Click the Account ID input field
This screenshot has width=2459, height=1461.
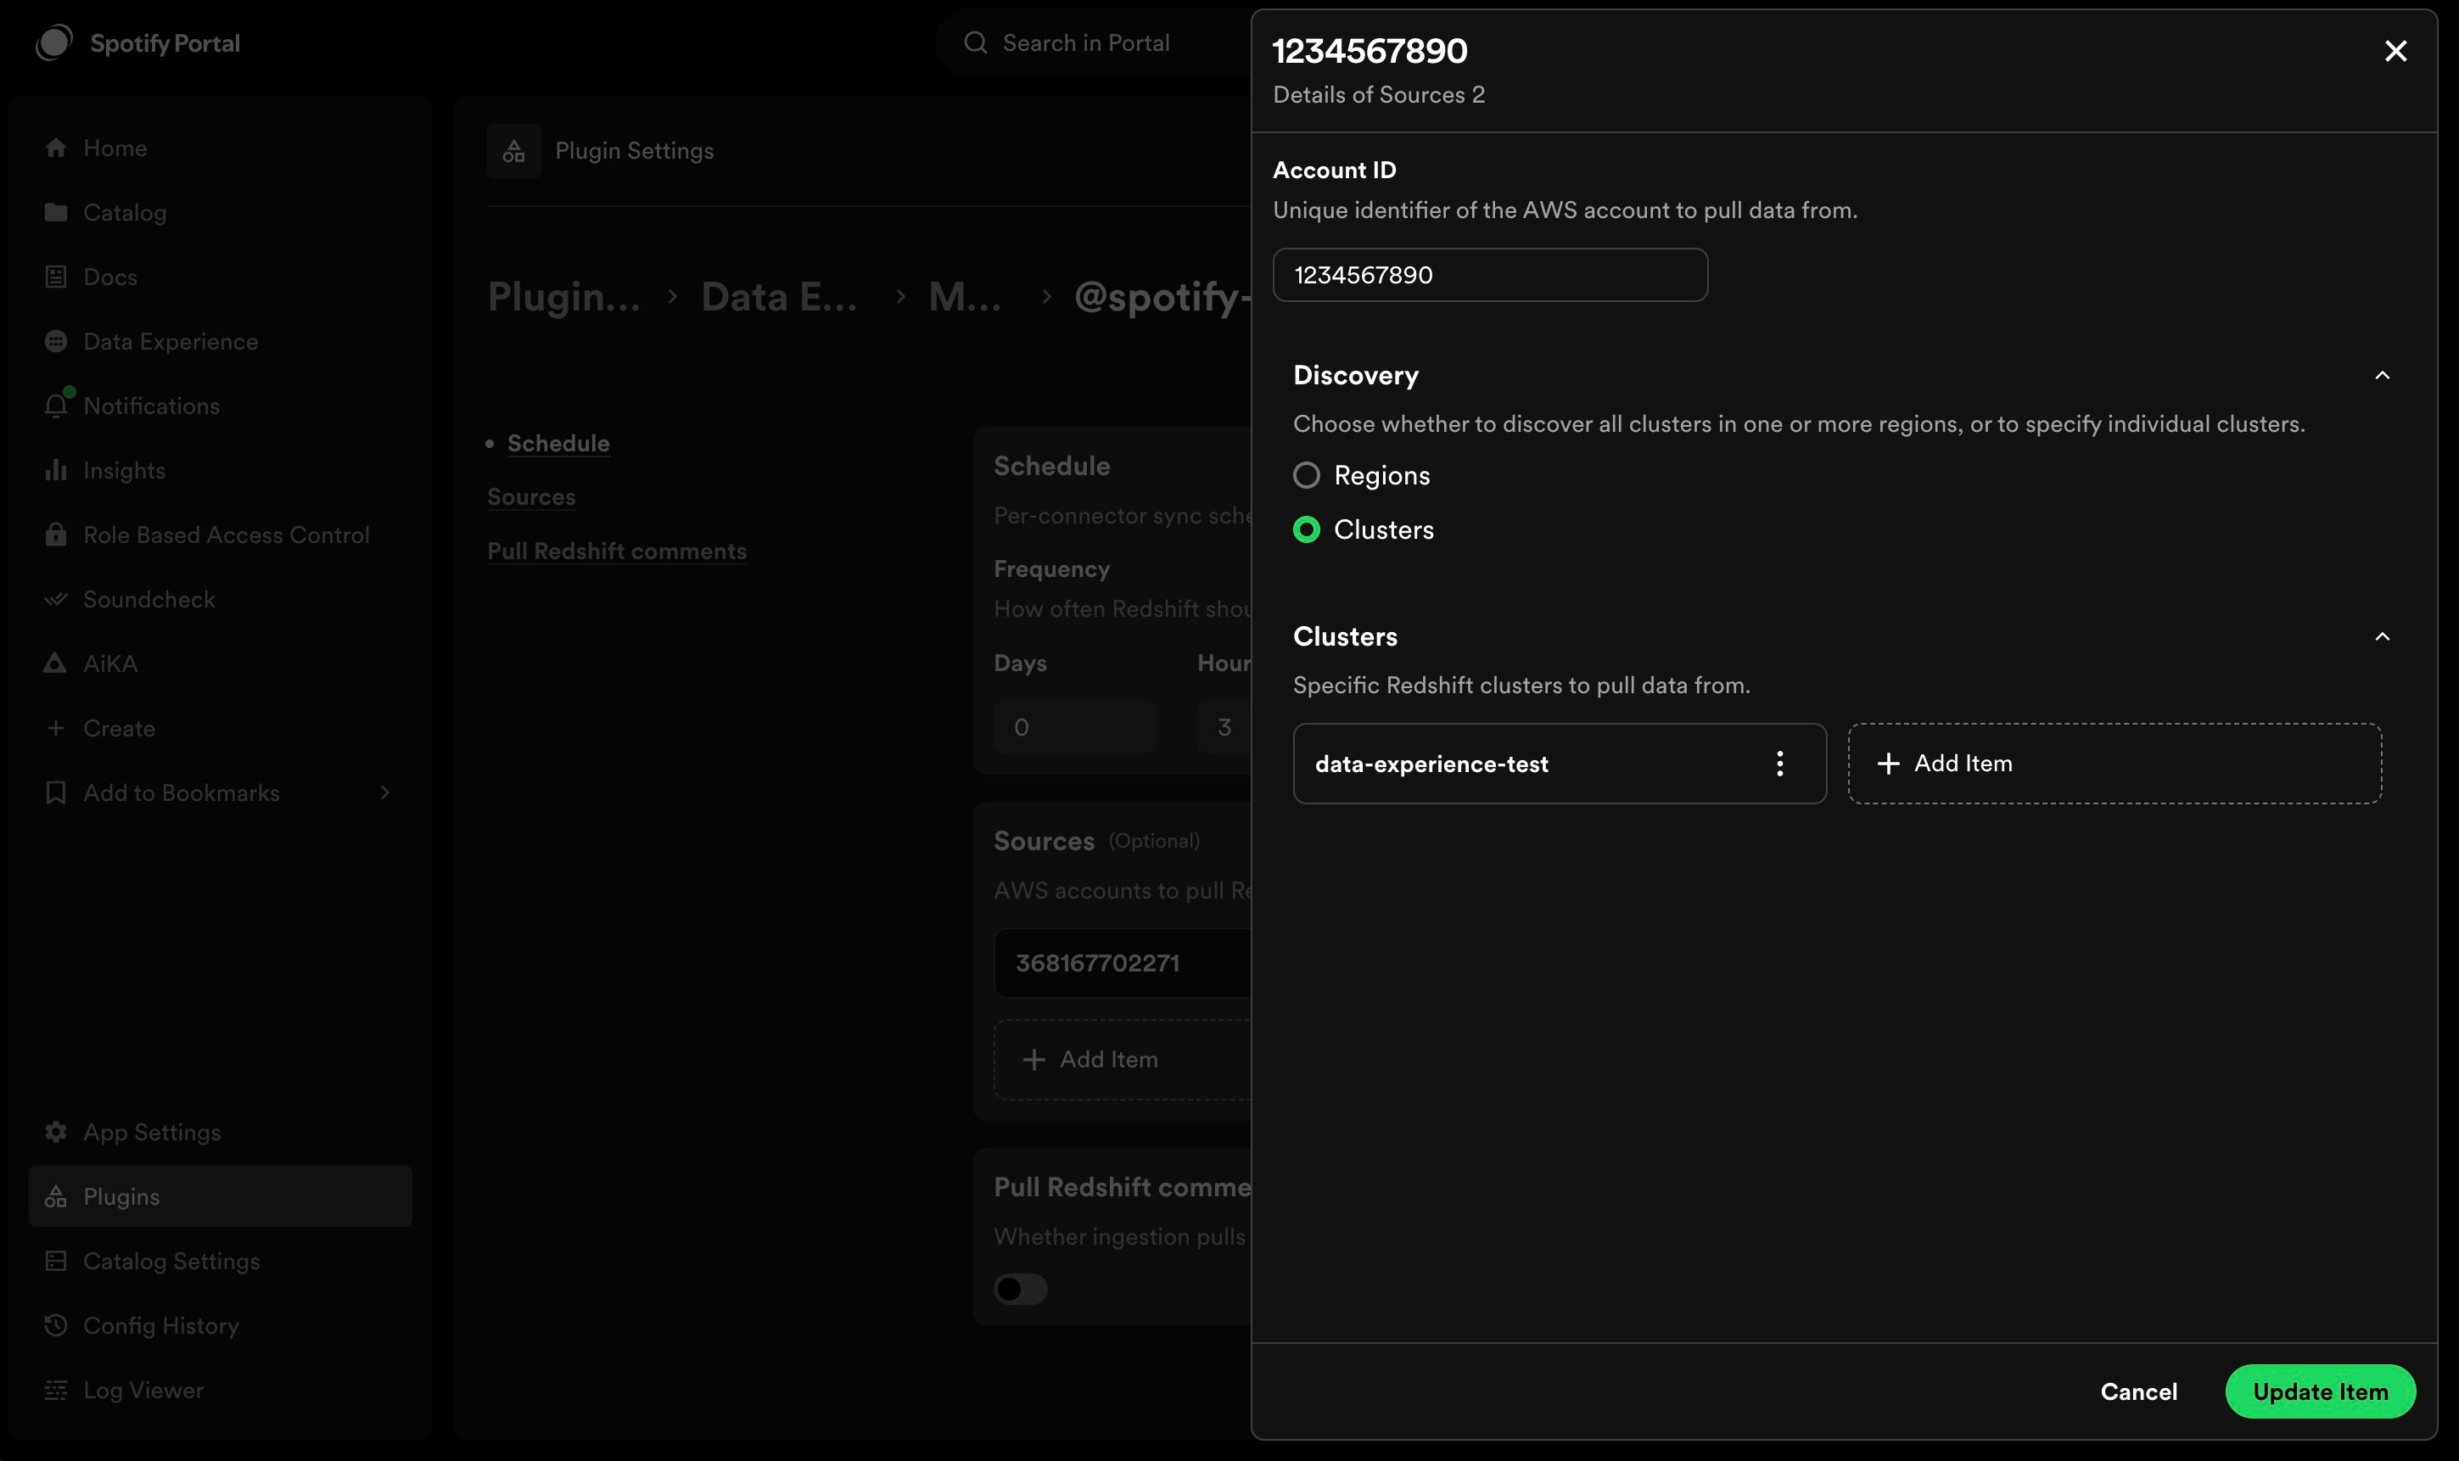click(x=1489, y=275)
